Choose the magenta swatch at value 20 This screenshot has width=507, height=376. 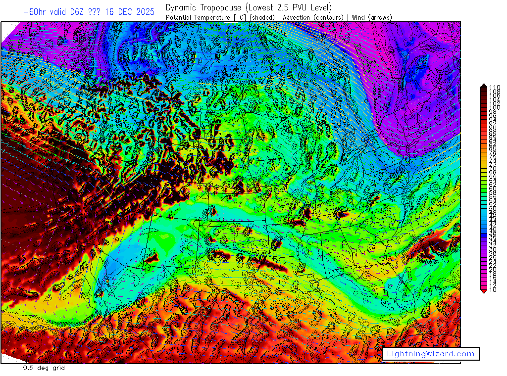pyautogui.click(x=483, y=269)
